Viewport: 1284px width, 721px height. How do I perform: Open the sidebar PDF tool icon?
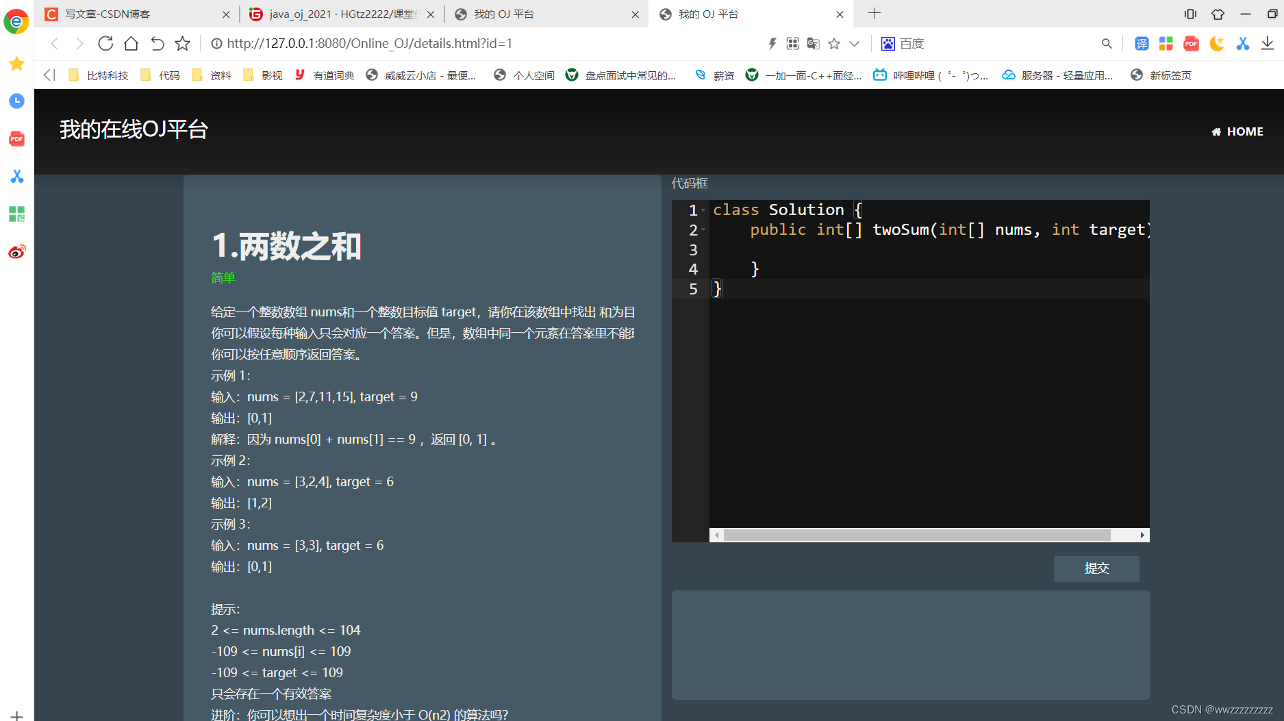pyautogui.click(x=16, y=139)
